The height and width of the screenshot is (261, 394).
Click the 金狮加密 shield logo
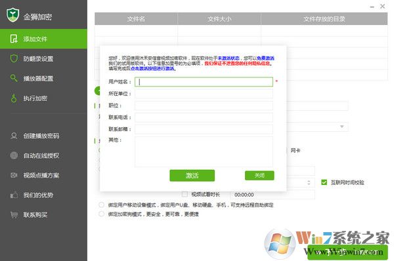tap(13, 14)
